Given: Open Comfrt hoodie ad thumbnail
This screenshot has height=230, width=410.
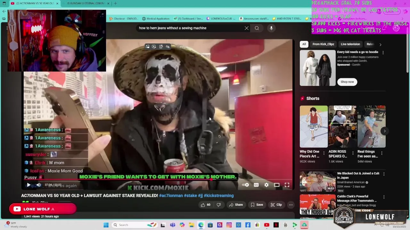Looking at the screenshot, I should coord(318,68).
